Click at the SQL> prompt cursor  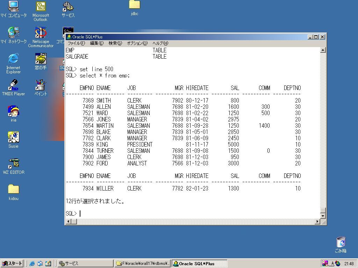point(80,214)
